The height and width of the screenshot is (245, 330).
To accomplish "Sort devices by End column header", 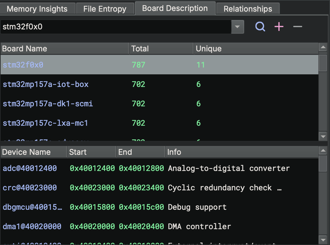I will click(140, 152).
